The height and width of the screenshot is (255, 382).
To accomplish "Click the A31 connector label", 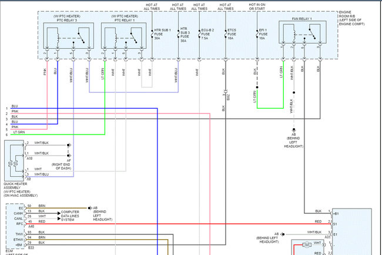I will pos(328,237).
